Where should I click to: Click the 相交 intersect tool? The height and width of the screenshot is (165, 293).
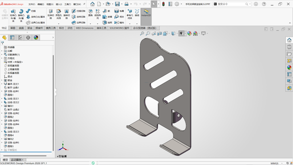pyautogui.click(x=119, y=17)
